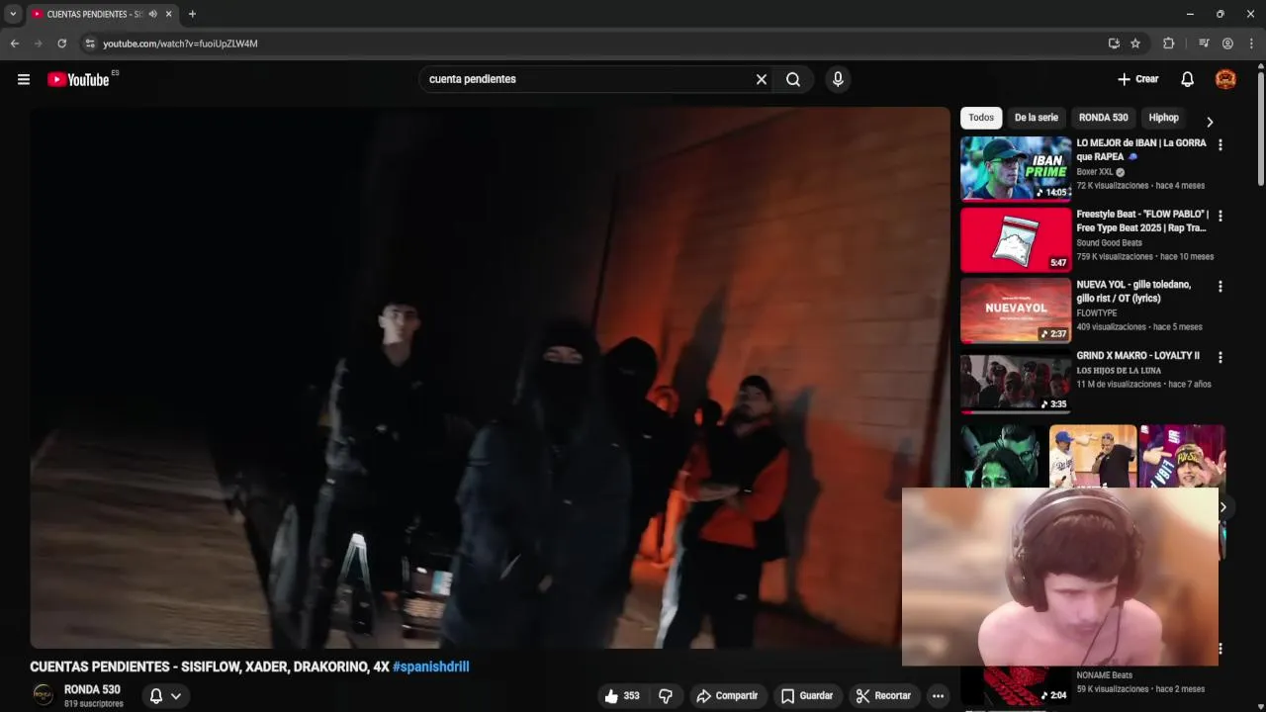Open options menu for Freestyle Beat video

[1220, 216]
